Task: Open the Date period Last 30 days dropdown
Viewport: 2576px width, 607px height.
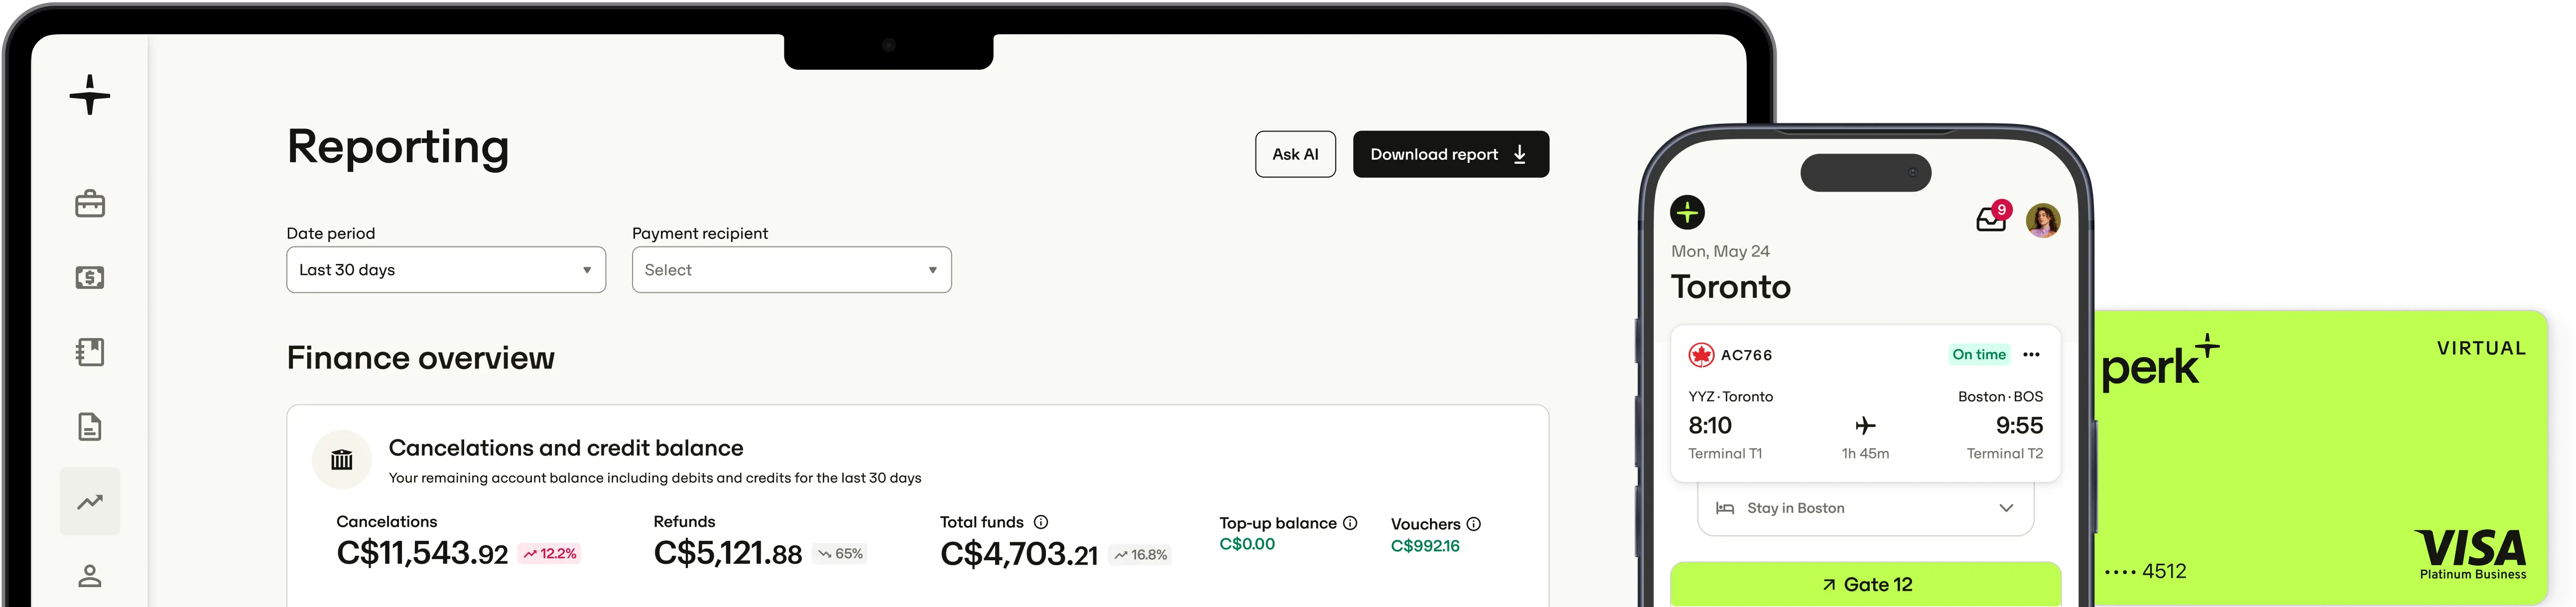Action: (446, 270)
